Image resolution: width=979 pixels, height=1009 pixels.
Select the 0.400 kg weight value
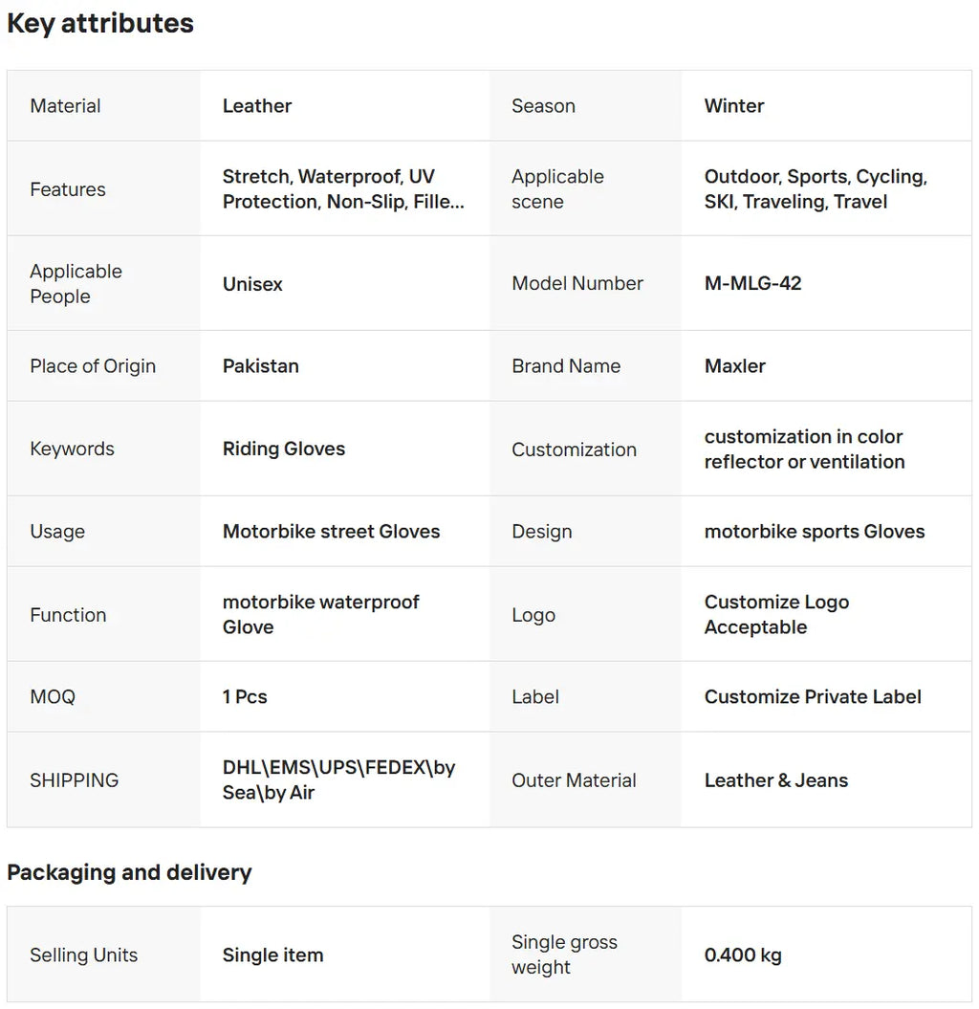pyautogui.click(x=743, y=955)
